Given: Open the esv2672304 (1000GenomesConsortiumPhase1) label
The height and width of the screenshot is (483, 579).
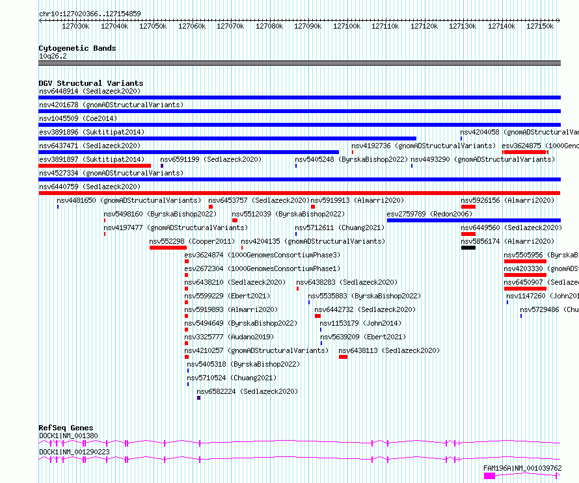Looking at the screenshot, I should click(x=263, y=268).
